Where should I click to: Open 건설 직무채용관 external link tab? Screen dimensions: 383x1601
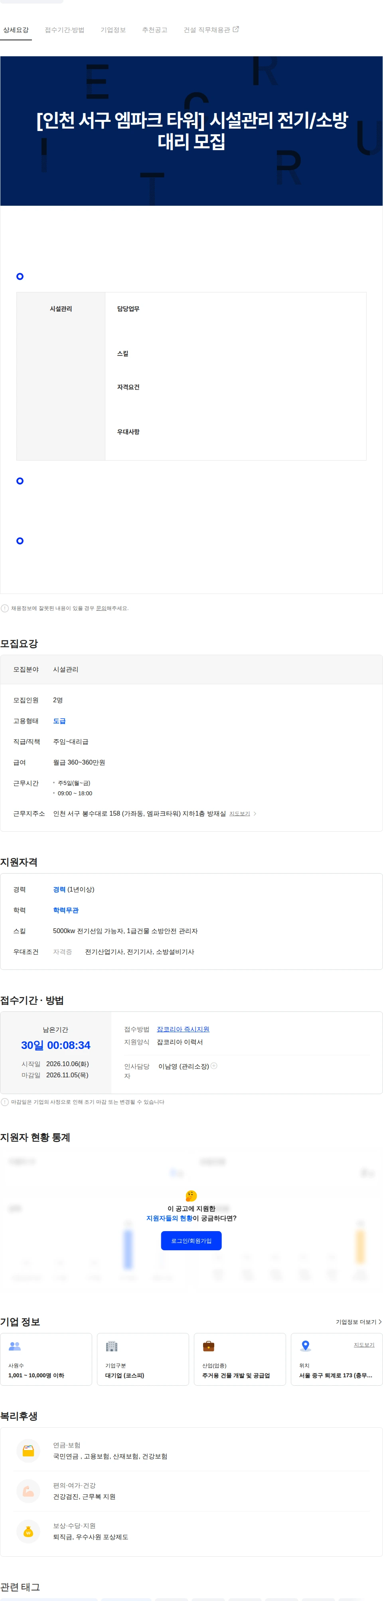pyautogui.click(x=211, y=30)
